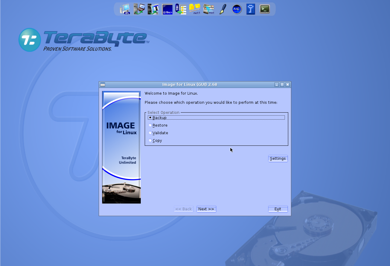Click the Image for Linux banner image
The image size is (390, 266).
tap(121, 147)
